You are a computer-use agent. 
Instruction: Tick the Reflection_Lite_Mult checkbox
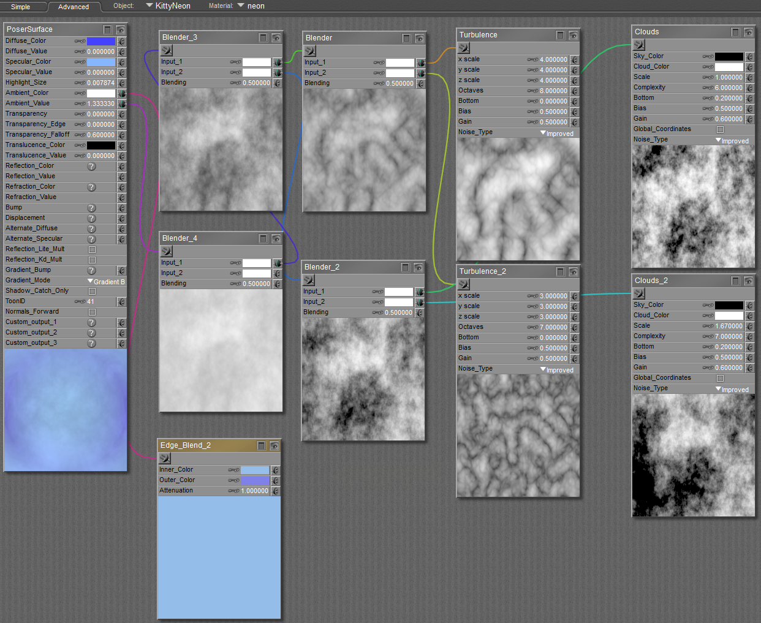point(92,249)
